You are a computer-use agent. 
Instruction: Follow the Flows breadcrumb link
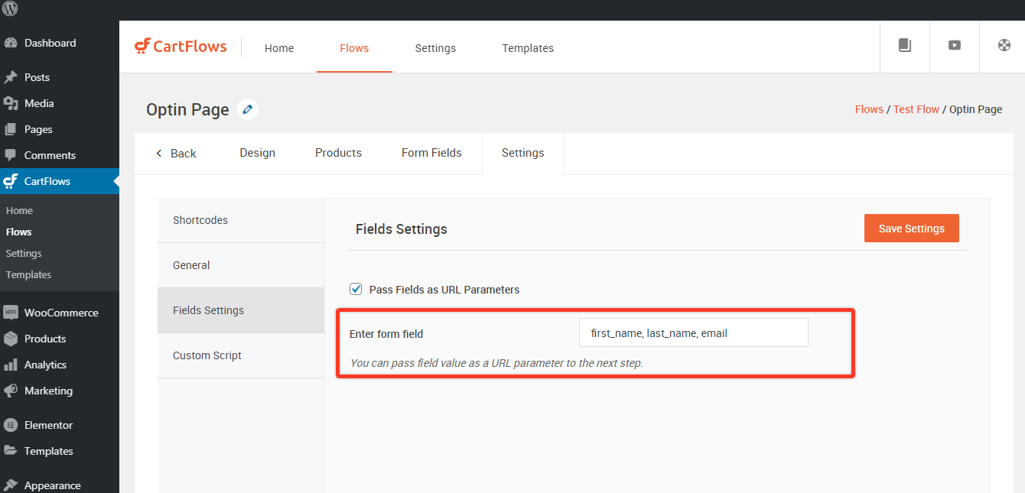pyautogui.click(x=869, y=109)
